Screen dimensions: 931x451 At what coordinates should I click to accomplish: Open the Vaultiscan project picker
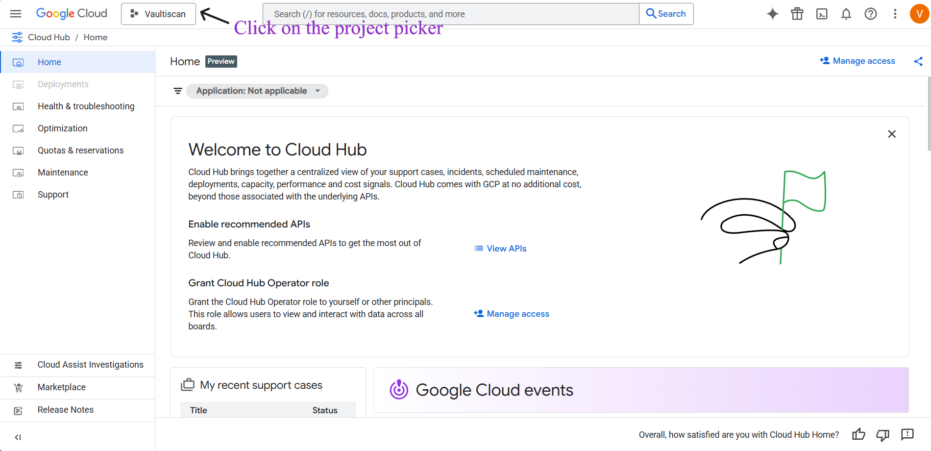pos(158,14)
